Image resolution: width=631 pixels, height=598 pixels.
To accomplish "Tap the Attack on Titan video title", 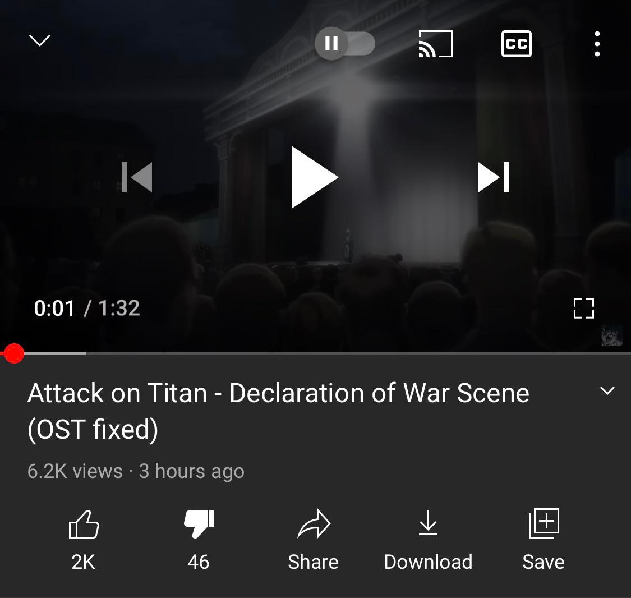I will click(278, 411).
